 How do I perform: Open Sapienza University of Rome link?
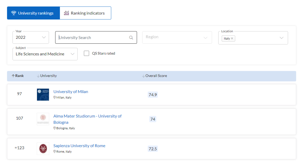coord(79,146)
